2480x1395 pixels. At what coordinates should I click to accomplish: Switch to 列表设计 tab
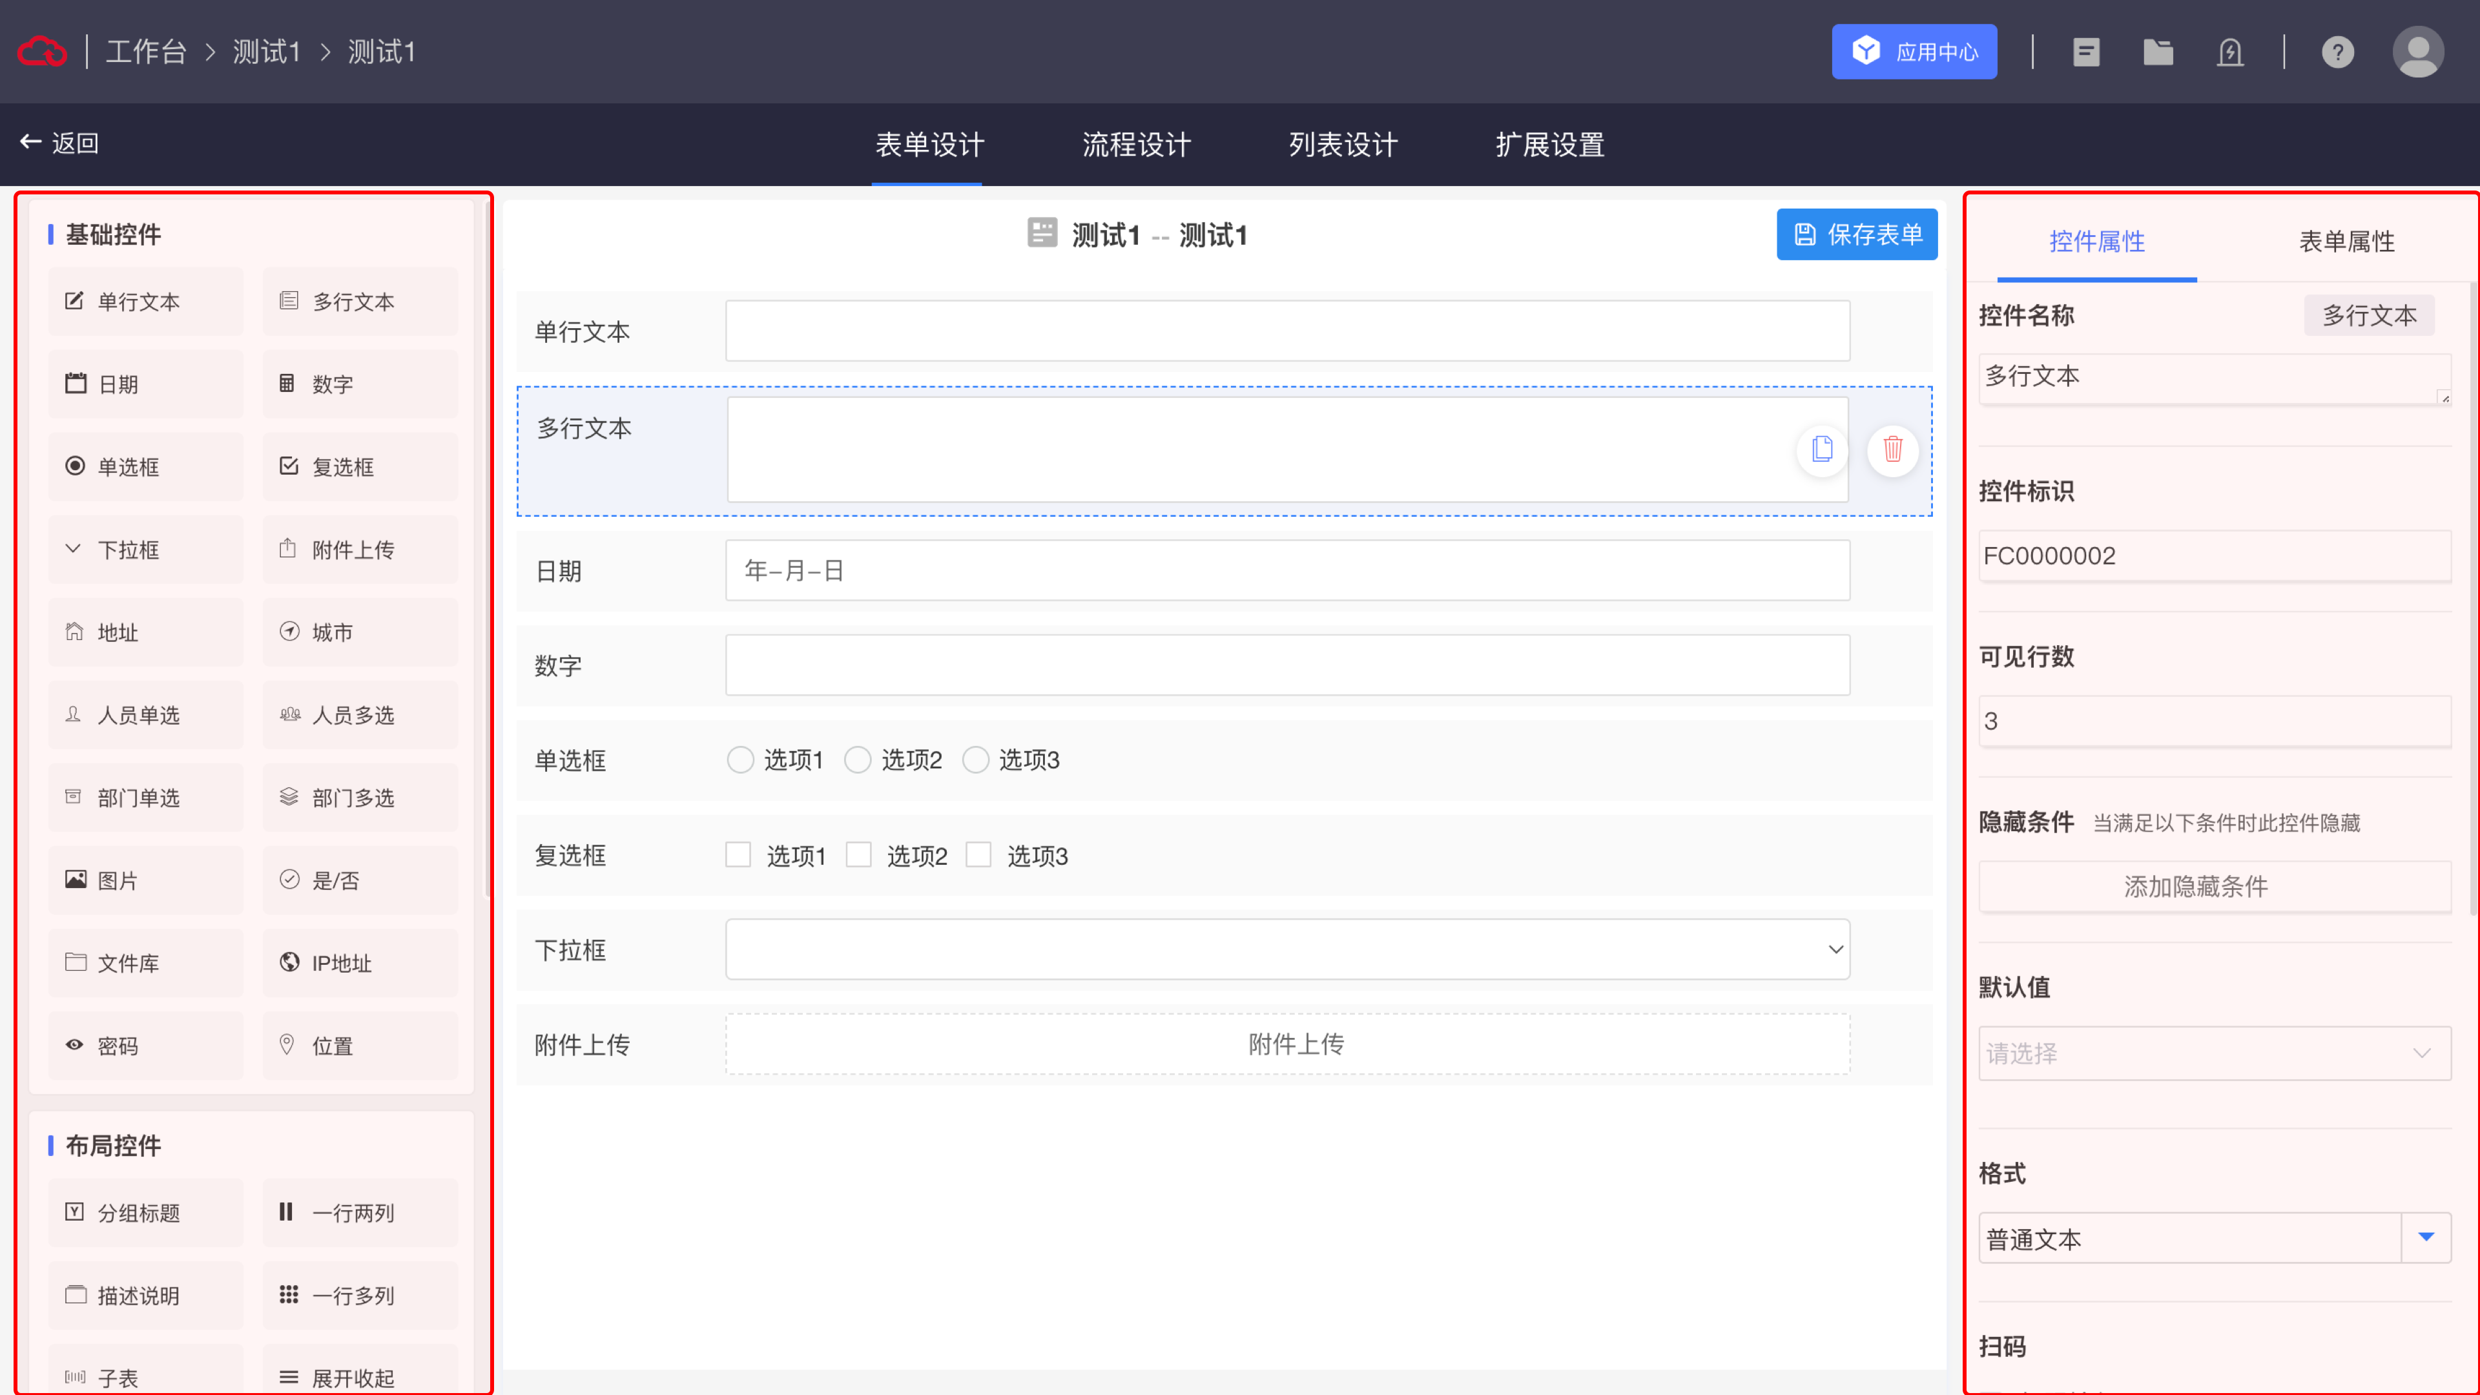point(1343,145)
